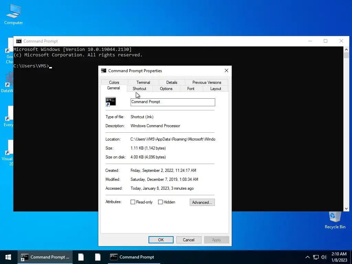Viewport: 352px width, 264px height.
Task: Click the console scrollbar down arrow
Action: [x=346, y=209]
